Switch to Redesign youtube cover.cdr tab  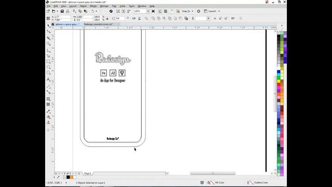click(x=99, y=24)
